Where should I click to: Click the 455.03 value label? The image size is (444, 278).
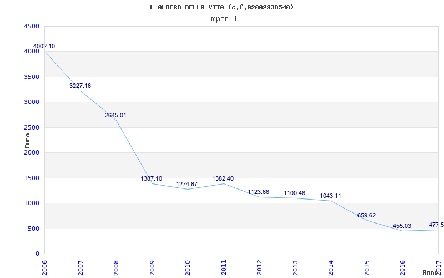tap(402, 226)
